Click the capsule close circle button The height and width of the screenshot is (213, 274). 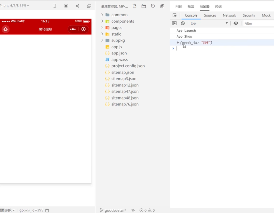tap(84, 29)
